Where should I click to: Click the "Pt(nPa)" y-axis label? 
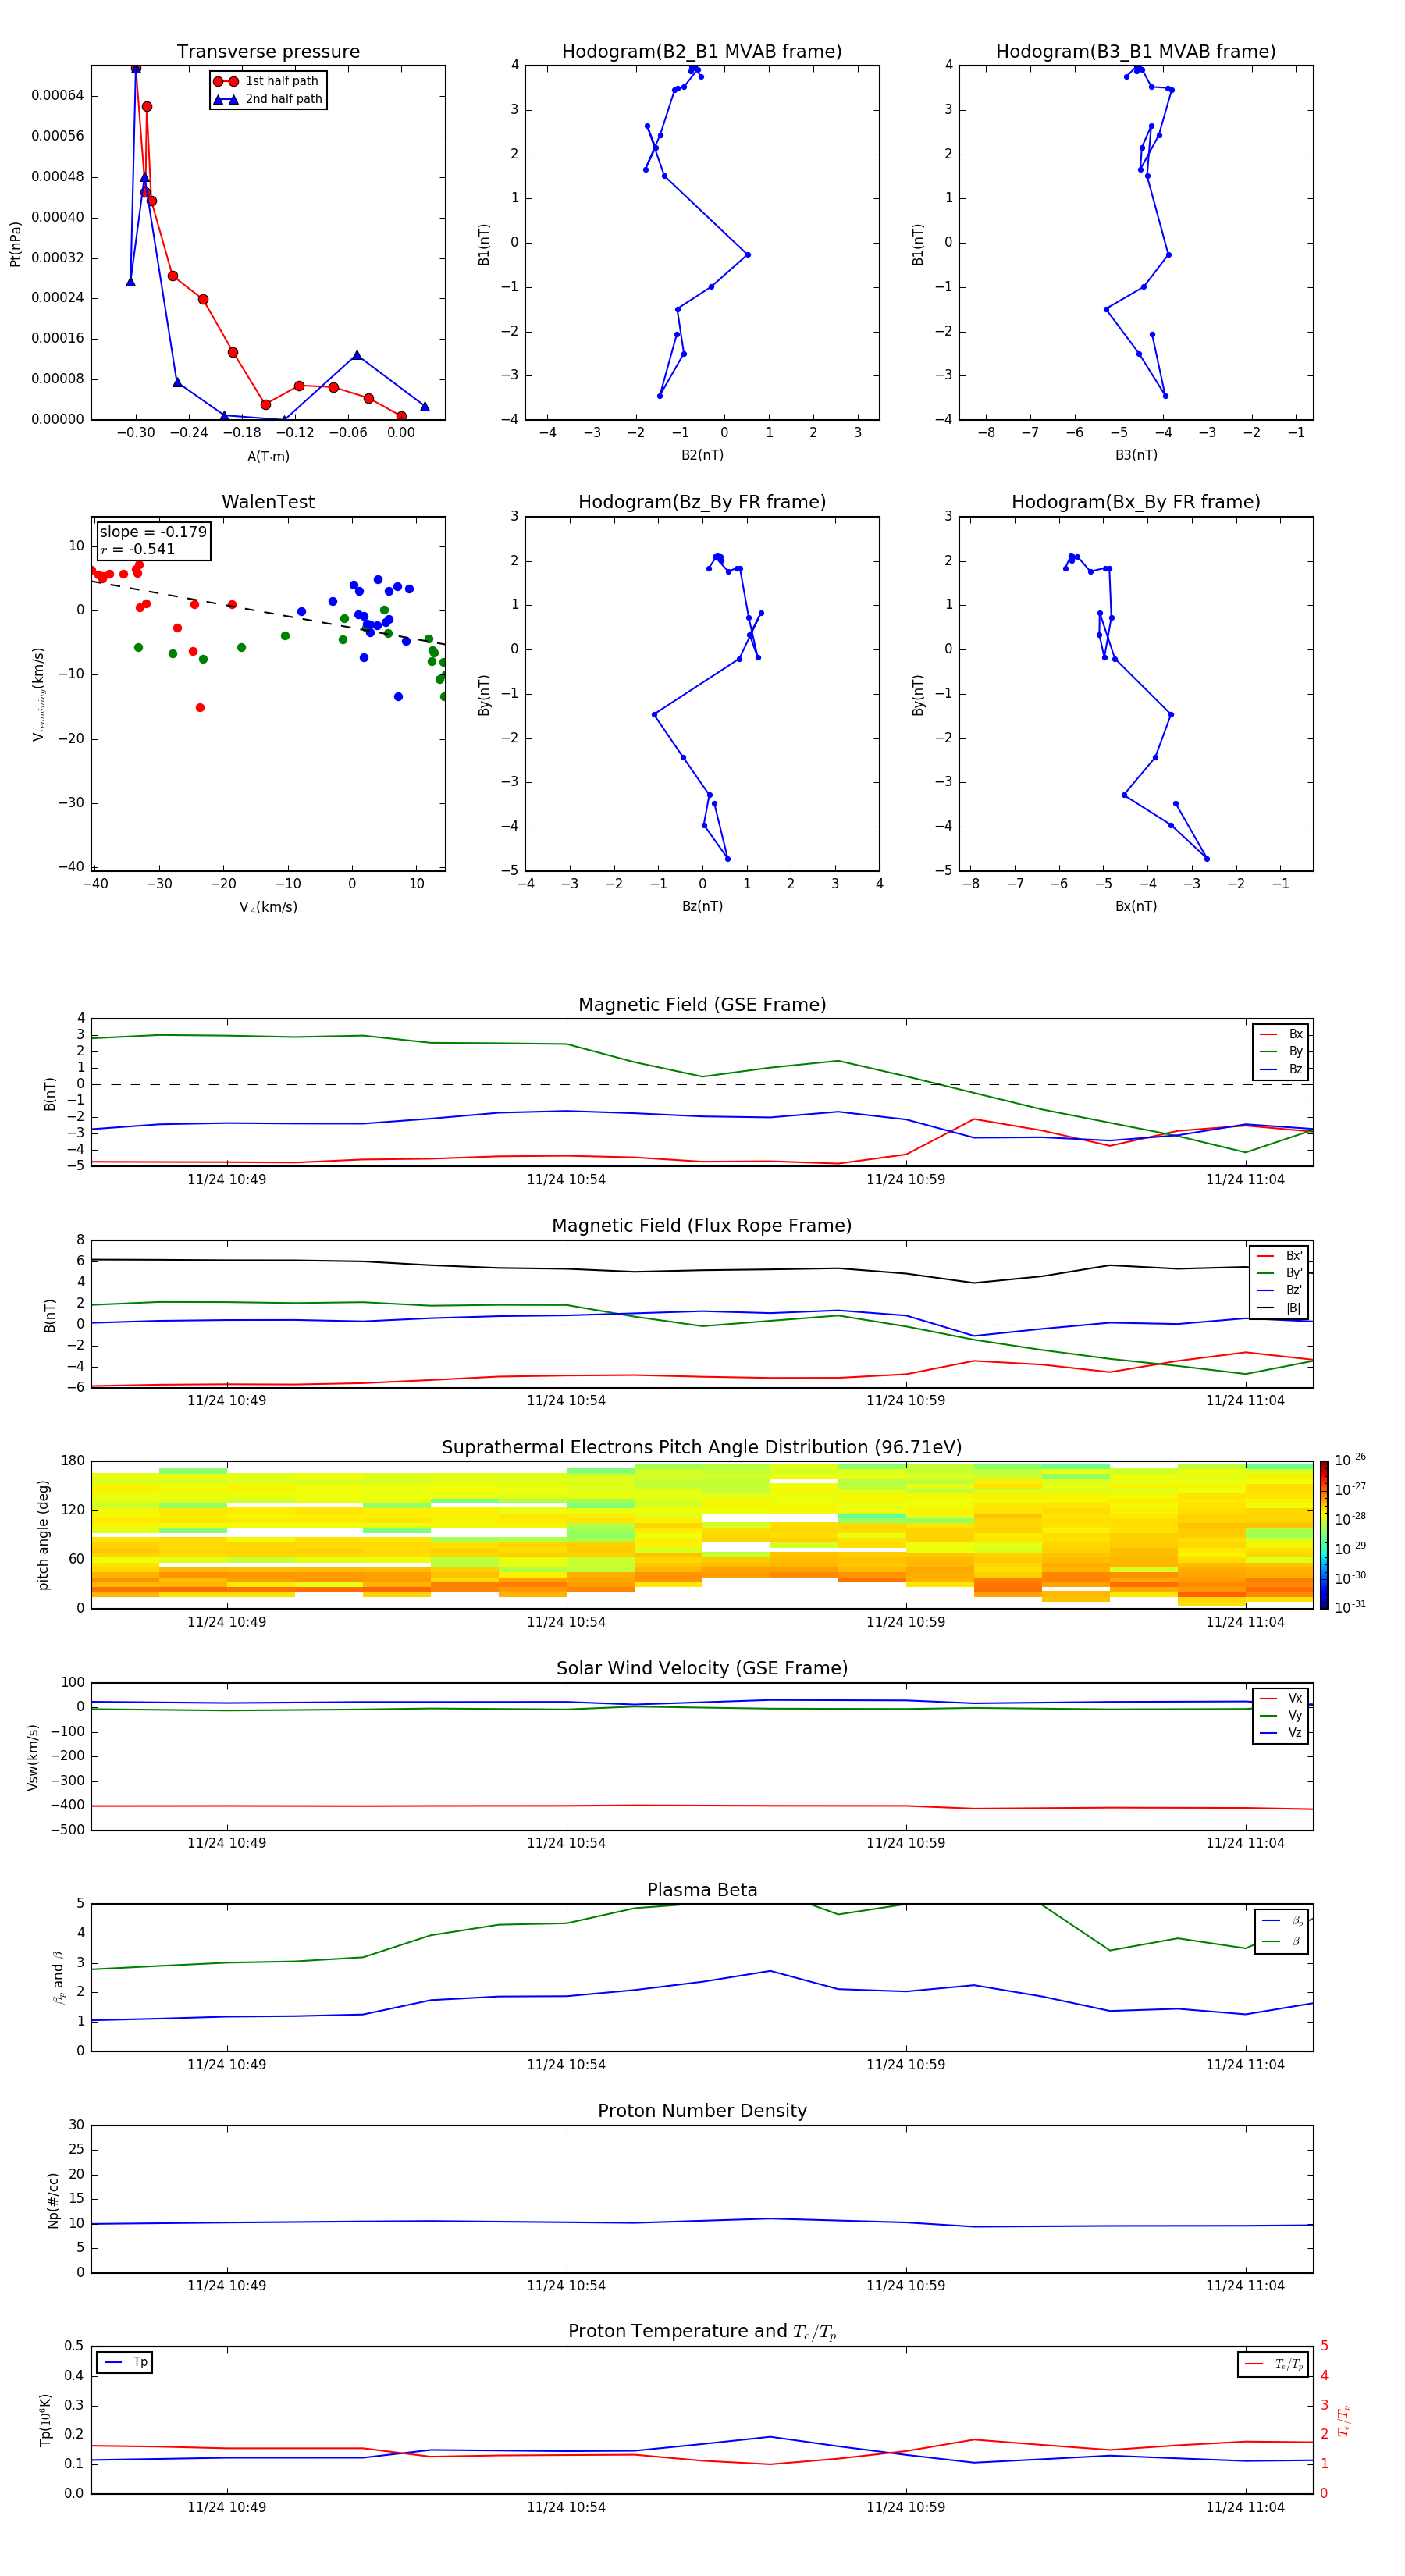point(15,244)
